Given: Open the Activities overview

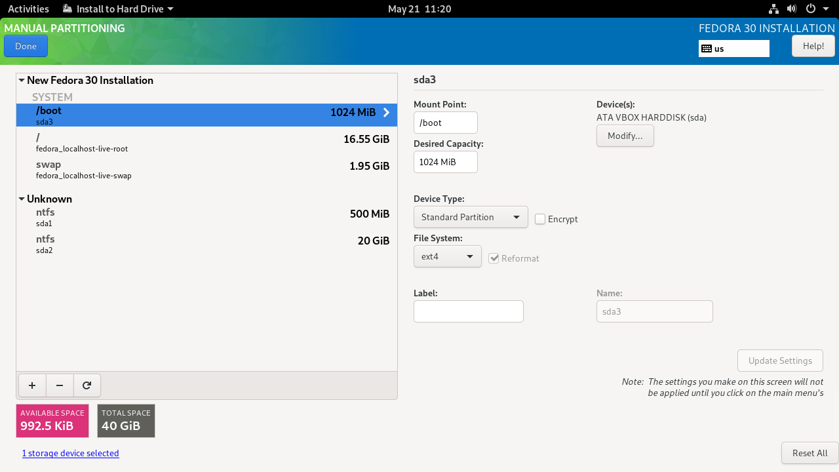Looking at the screenshot, I should coord(28,9).
